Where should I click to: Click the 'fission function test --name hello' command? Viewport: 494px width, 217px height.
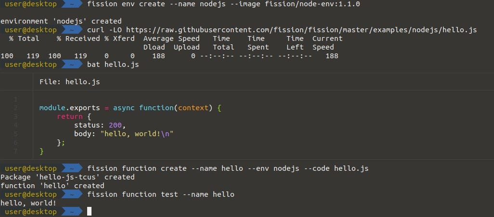coord(161,194)
